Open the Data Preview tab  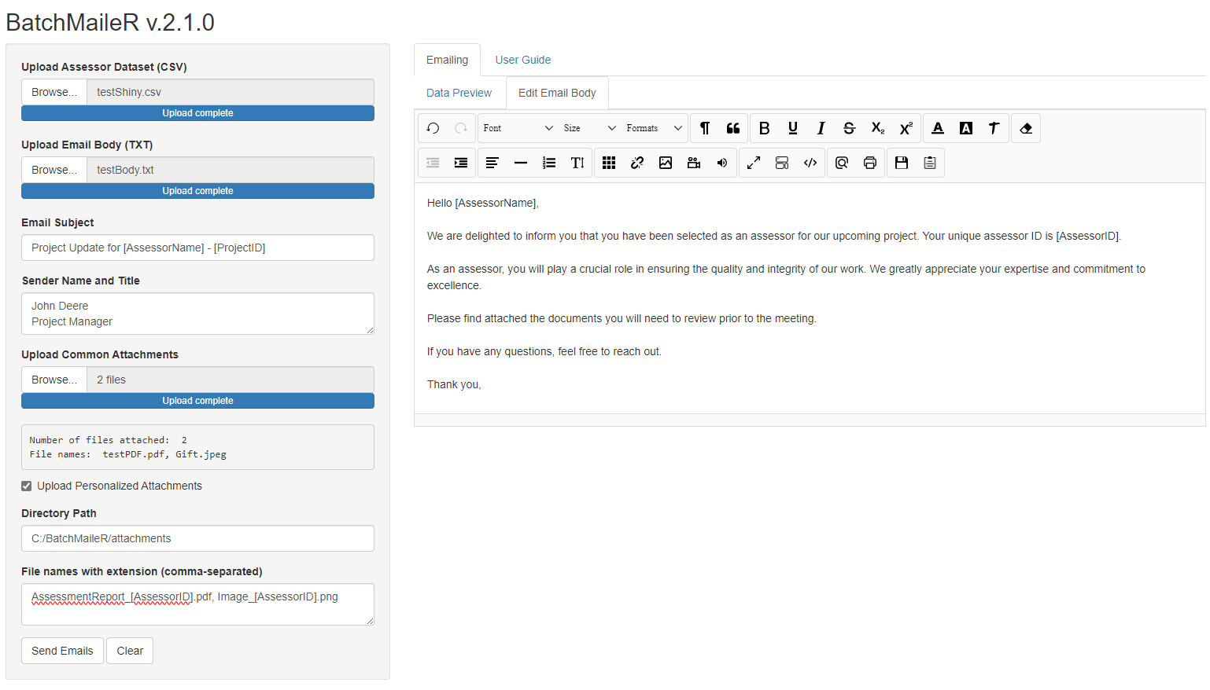pyautogui.click(x=459, y=93)
